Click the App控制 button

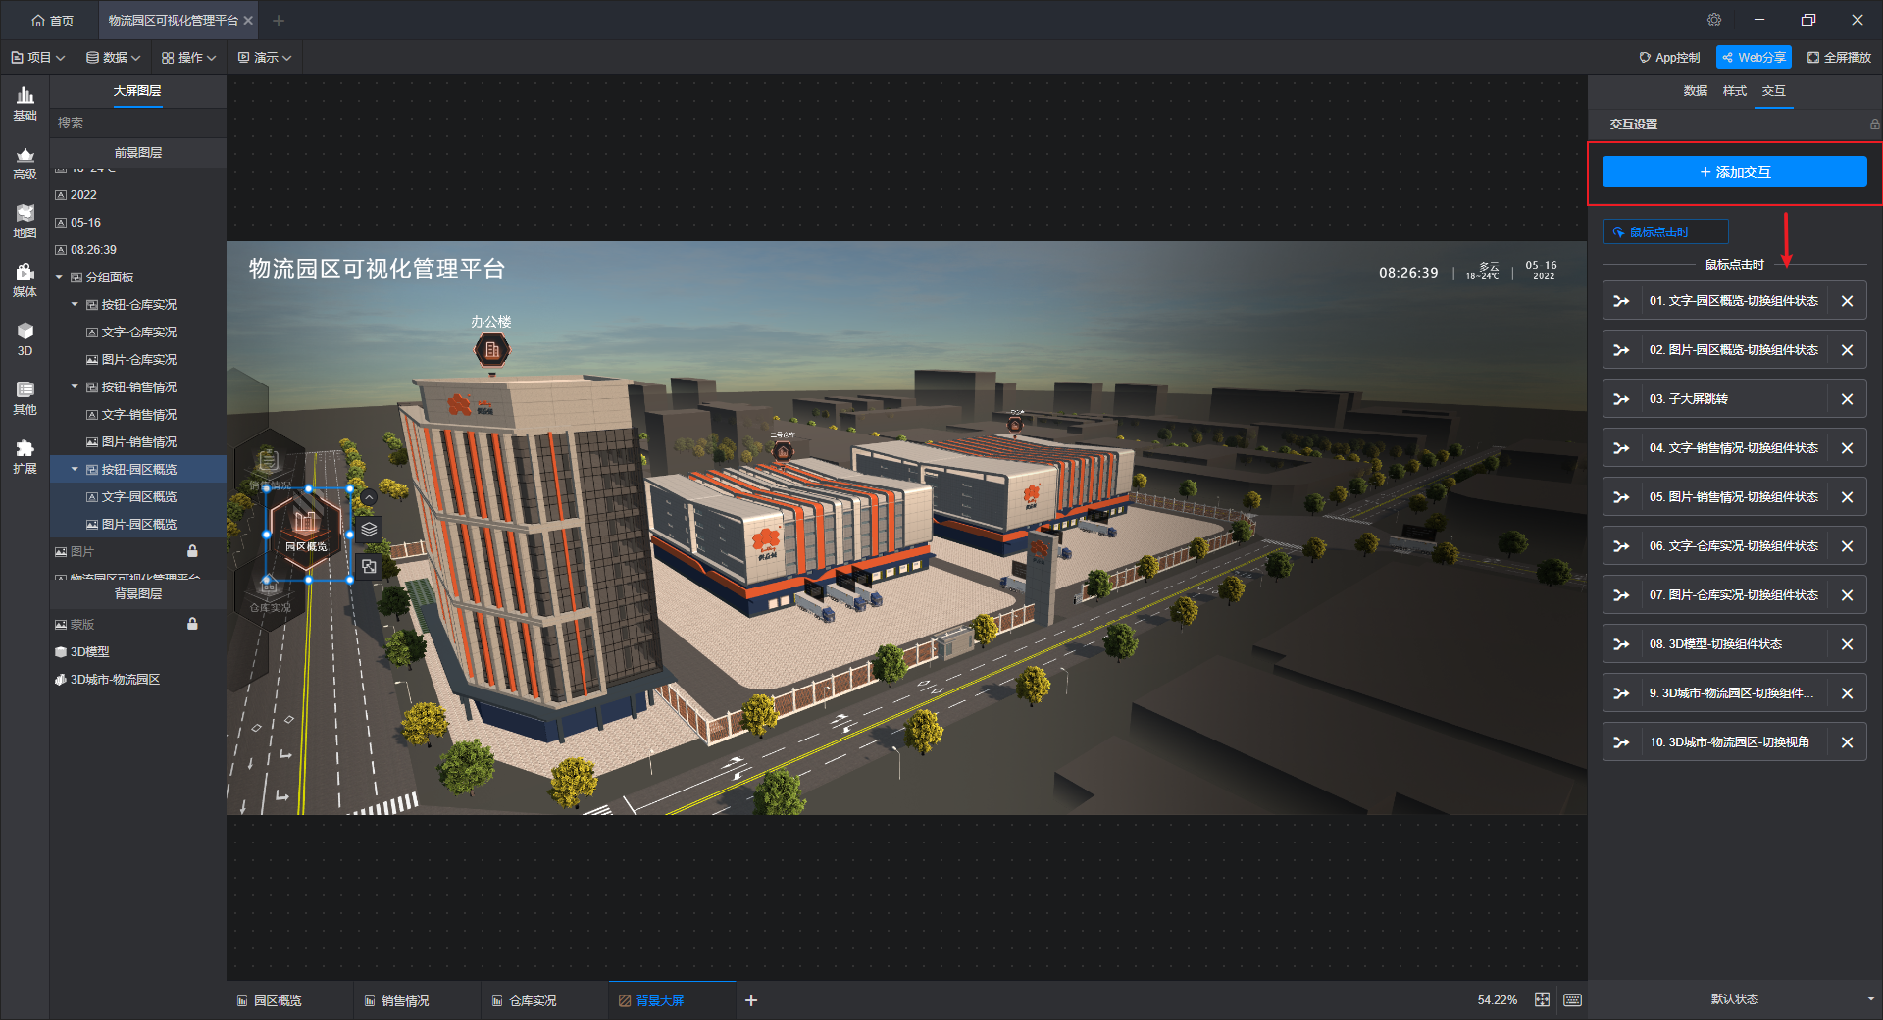coord(1669,58)
